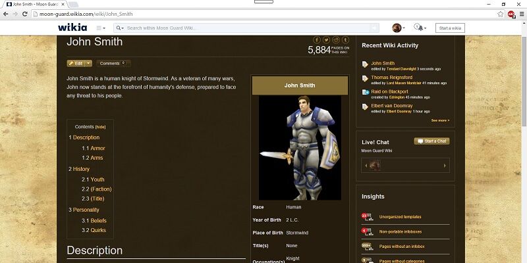The image size is (527, 263).
Task: Click the Start a wikia button
Action: tap(450, 28)
